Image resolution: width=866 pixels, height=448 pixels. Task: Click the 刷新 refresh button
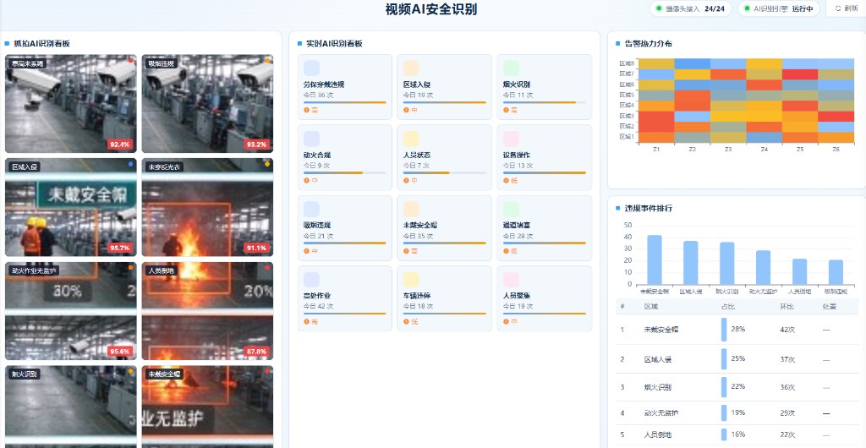pos(846,8)
